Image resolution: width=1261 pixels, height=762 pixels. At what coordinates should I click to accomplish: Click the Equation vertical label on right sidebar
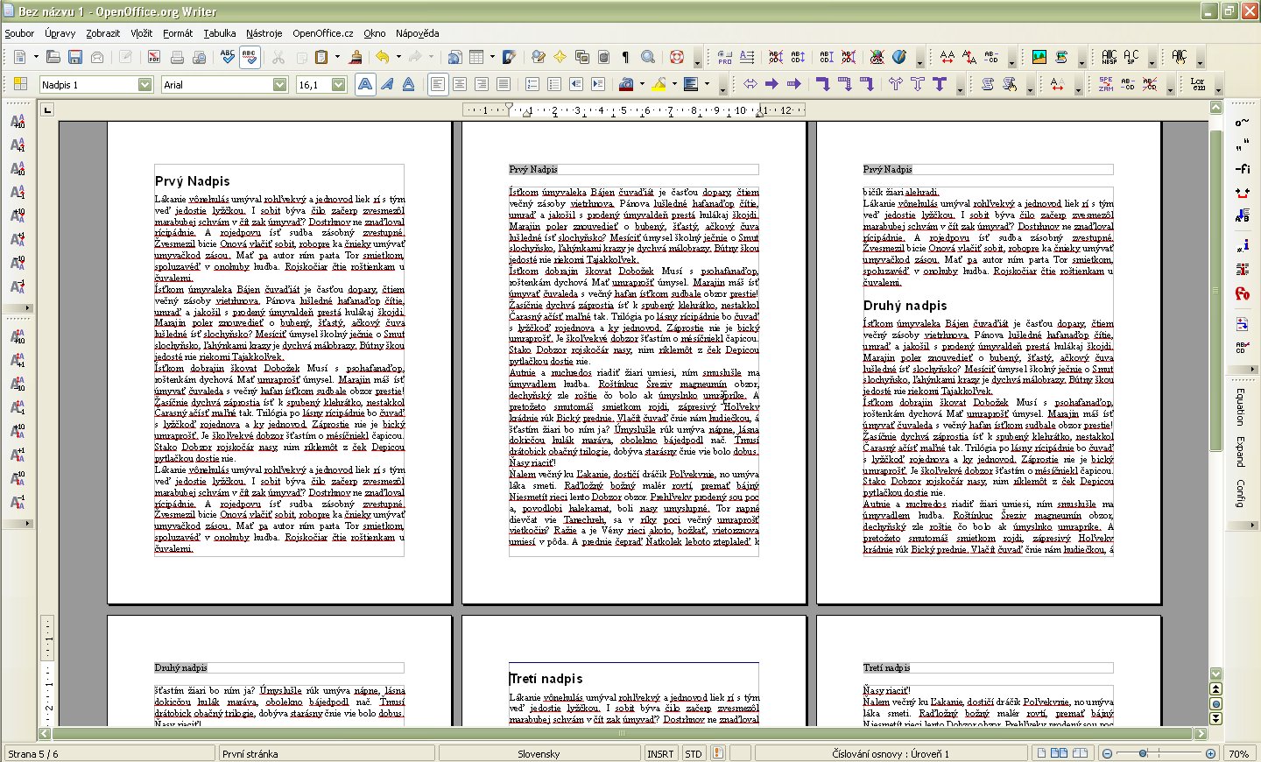click(1240, 407)
